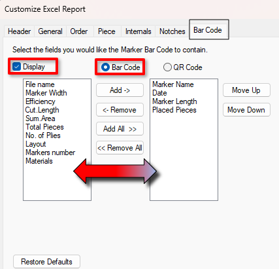This screenshot has height=269, width=279.
Task: Click the <- Remove button
Action: [120, 110]
